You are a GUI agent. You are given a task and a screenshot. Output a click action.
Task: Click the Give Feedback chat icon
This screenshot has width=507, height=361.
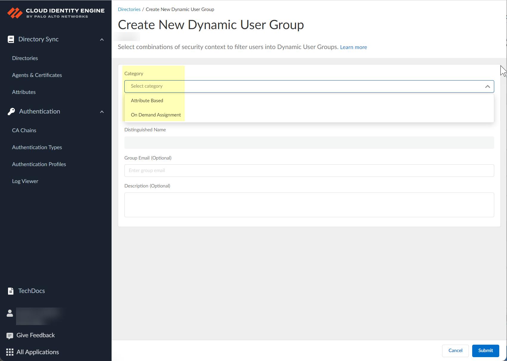point(10,336)
